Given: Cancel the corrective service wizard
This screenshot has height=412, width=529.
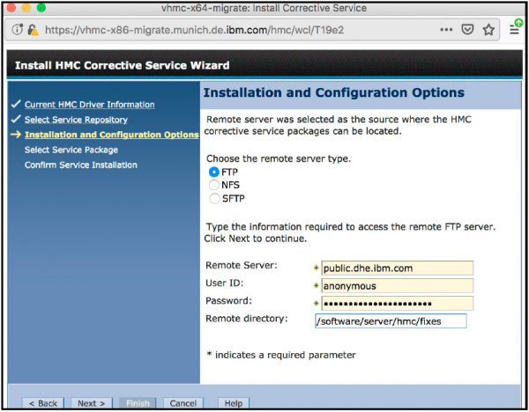Looking at the screenshot, I should [183, 403].
